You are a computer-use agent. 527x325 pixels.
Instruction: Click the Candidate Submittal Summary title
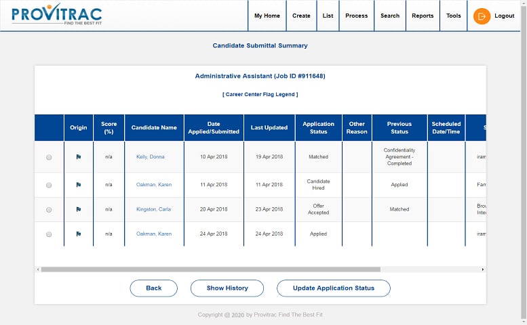(x=260, y=45)
